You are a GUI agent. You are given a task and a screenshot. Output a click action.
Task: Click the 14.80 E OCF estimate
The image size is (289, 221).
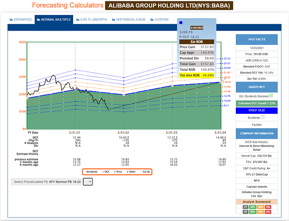pyautogui.click(x=221, y=138)
